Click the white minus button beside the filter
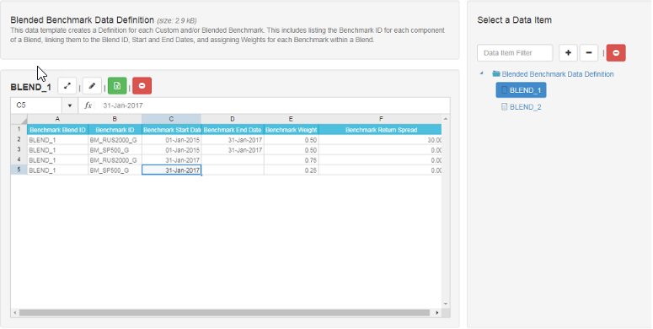653x329 pixels. click(589, 53)
